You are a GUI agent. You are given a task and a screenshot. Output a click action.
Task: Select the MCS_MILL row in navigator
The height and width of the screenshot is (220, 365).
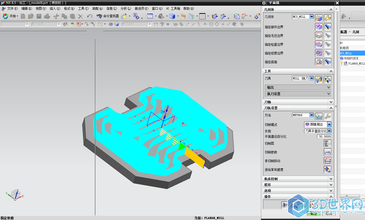[352, 53]
